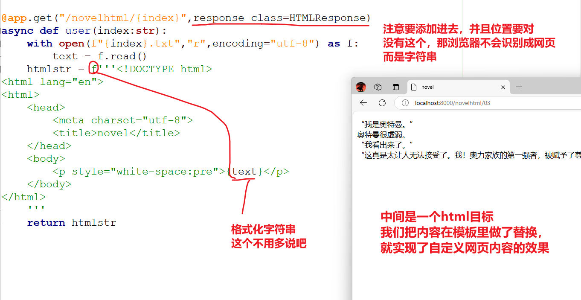This screenshot has width=581, height=300.
Task: Click the </head> closing tag
Action: click(x=49, y=146)
